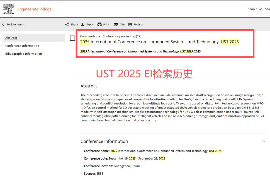
Task: Select Abstract in the left sidebar
Action: [11, 38]
